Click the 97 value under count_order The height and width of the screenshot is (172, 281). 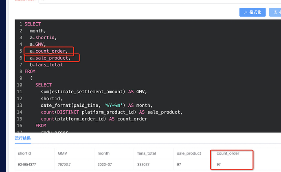218,164
